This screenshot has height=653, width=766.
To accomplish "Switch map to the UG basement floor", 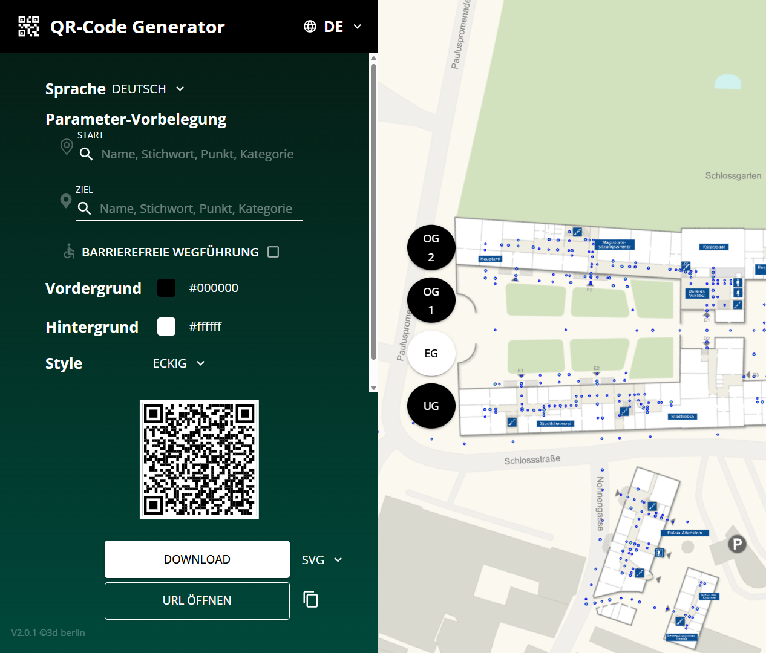I will [431, 406].
